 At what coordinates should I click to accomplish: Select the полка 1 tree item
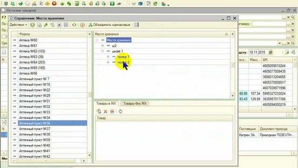tap(123, 57)
